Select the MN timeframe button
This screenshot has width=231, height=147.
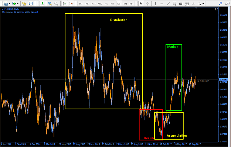click(x=131, y=4)
